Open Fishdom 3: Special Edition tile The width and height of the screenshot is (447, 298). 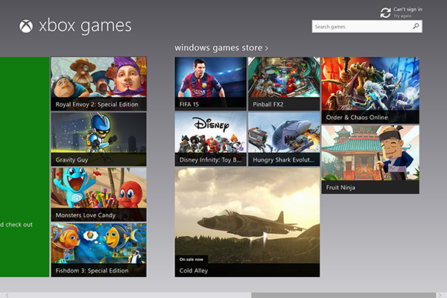point(98,249)
